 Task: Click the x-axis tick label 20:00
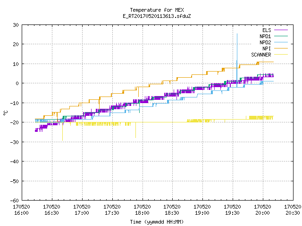(262, 213)
